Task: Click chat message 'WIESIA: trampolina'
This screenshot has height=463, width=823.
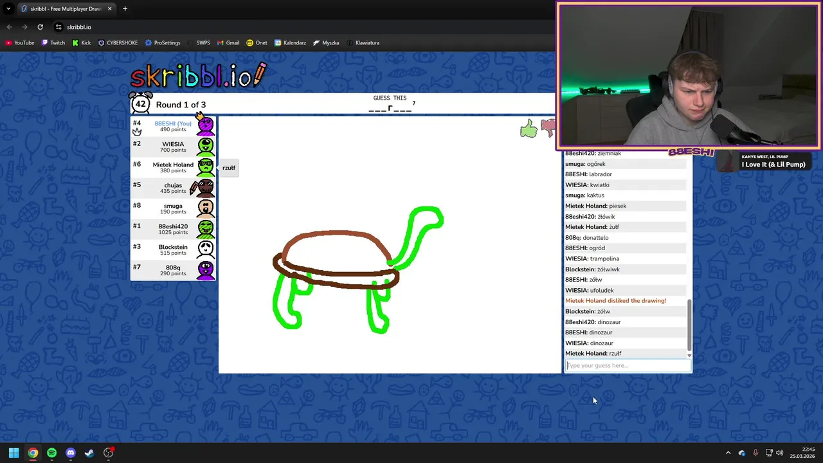Action: click(x=592, y=259)
